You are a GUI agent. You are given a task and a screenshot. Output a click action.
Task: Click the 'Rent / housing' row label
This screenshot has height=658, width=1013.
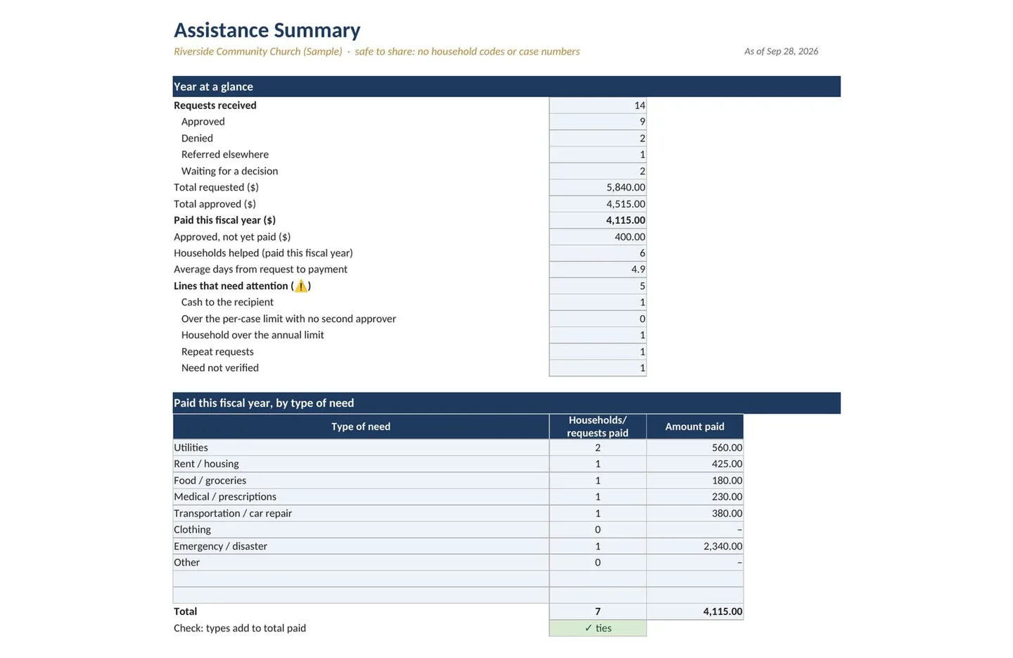click(x=206, y=464)
